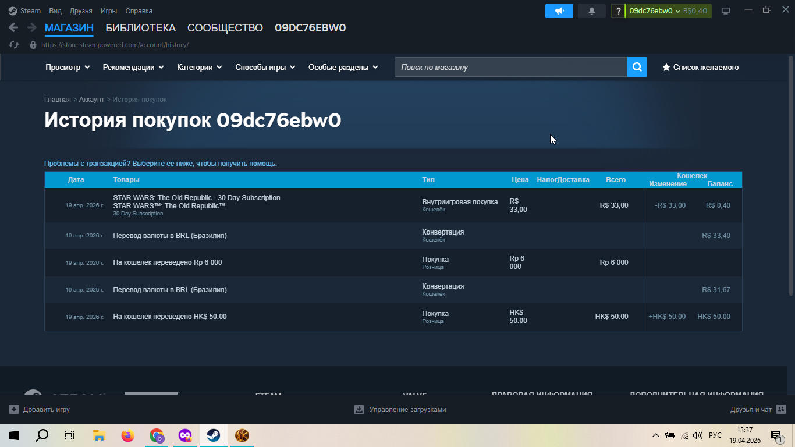Click the question mark help icon

(x=618, y=11)
